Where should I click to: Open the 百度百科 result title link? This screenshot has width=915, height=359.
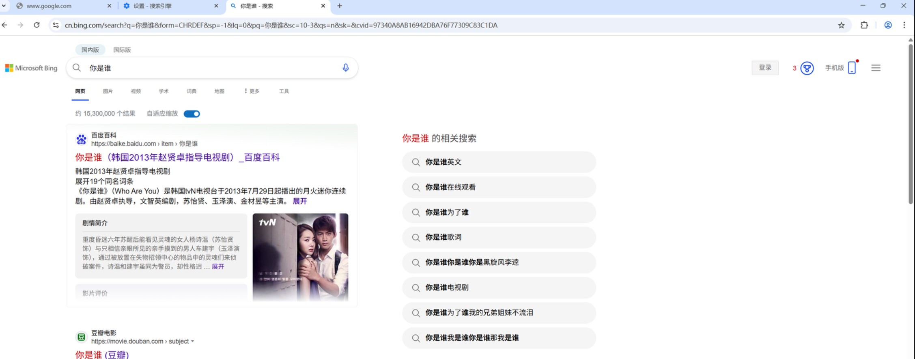tap(177, 157)
